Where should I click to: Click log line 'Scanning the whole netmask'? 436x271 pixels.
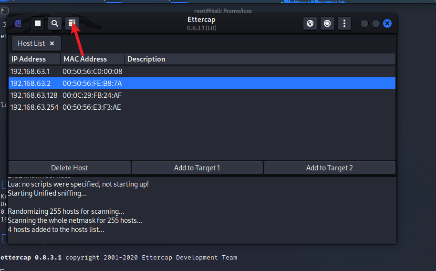point(75,220)
